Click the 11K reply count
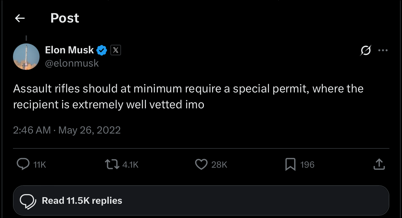The image size is (402, 218). tap(40, 165)
